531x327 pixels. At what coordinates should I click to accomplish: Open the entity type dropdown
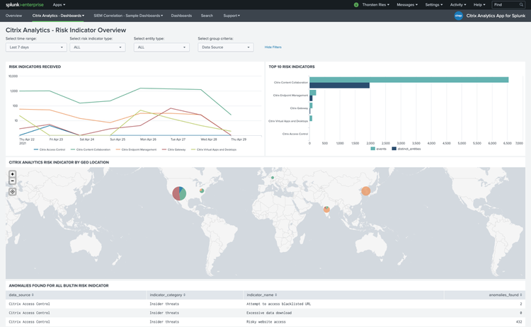(161, 47)
